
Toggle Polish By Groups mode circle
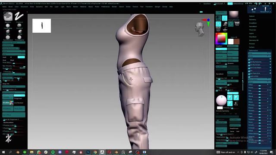click(270, 65)
